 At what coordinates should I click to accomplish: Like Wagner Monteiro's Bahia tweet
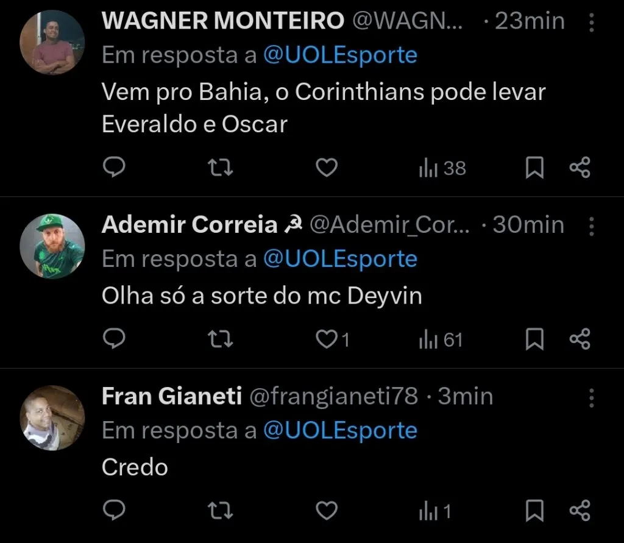326,166
